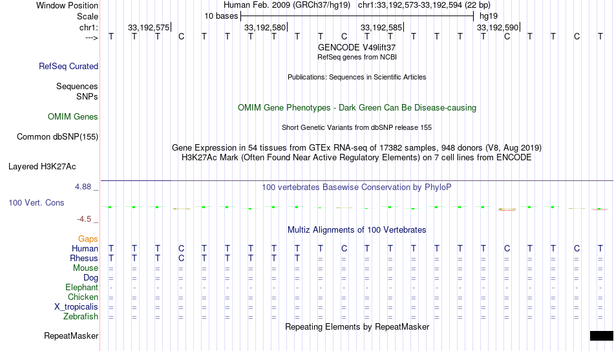Click Short Genetic Variants from dbSNP title
The image size is (614, 351).
tap(357, 128)
